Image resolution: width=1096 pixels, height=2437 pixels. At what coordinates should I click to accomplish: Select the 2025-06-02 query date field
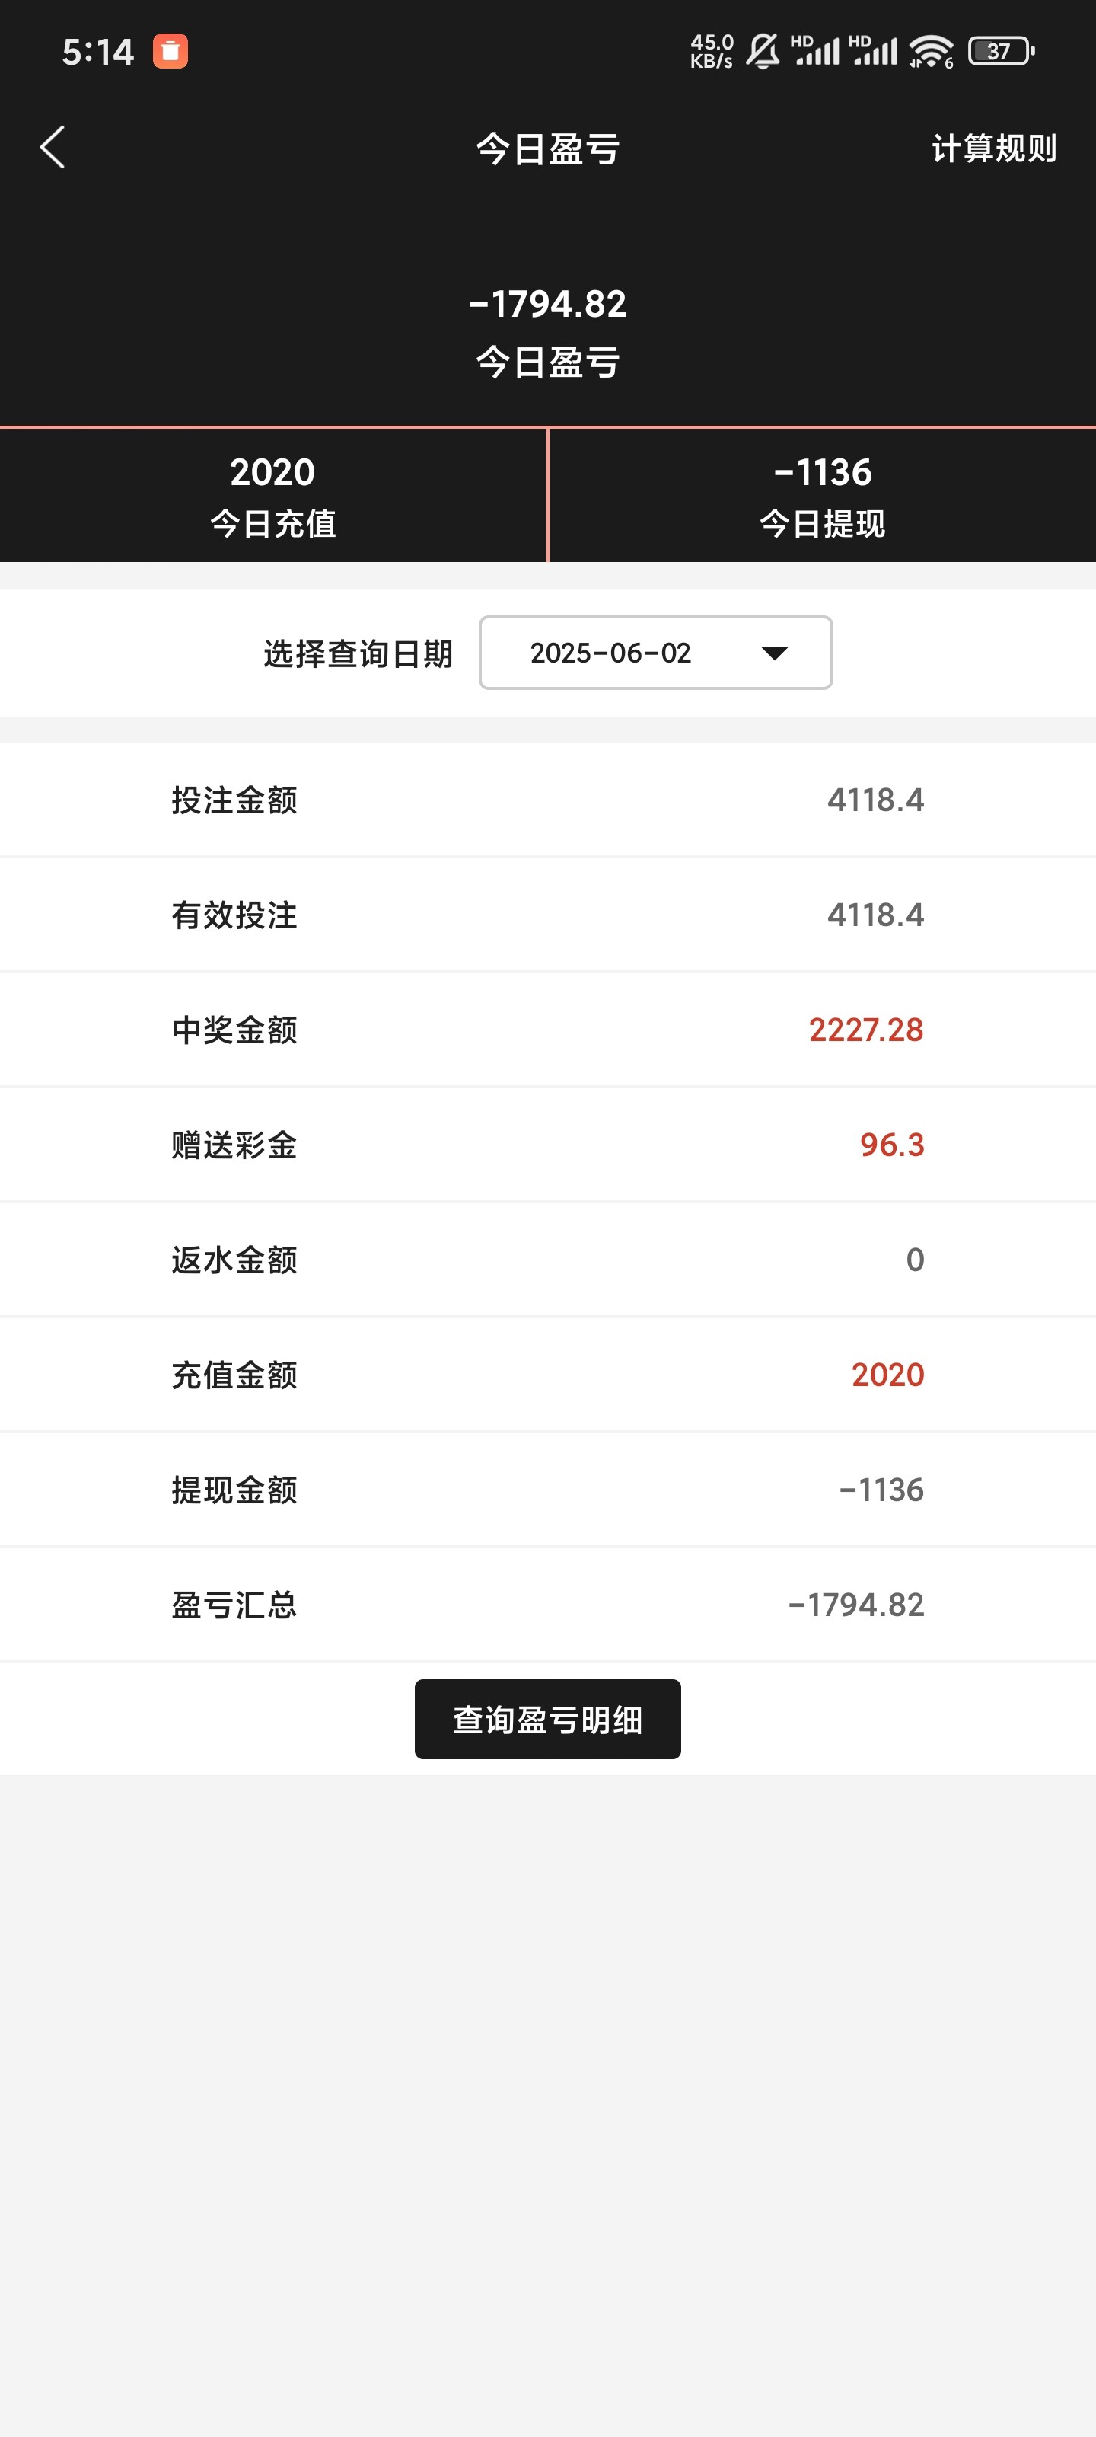point(612,653)
